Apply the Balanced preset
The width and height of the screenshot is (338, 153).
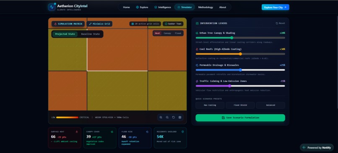tap(270, 105)
